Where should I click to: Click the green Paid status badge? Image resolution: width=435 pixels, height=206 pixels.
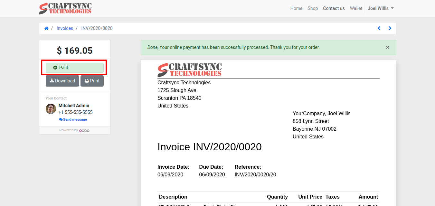[75, 68]
